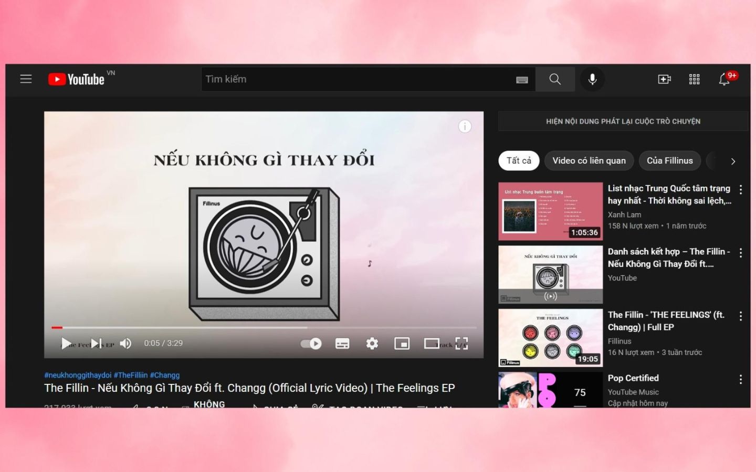Viewport: 756px width, 472px height.
Task: Open the on-screen keyboard icon
Action: pyautogui.click(x=522, y=80)
